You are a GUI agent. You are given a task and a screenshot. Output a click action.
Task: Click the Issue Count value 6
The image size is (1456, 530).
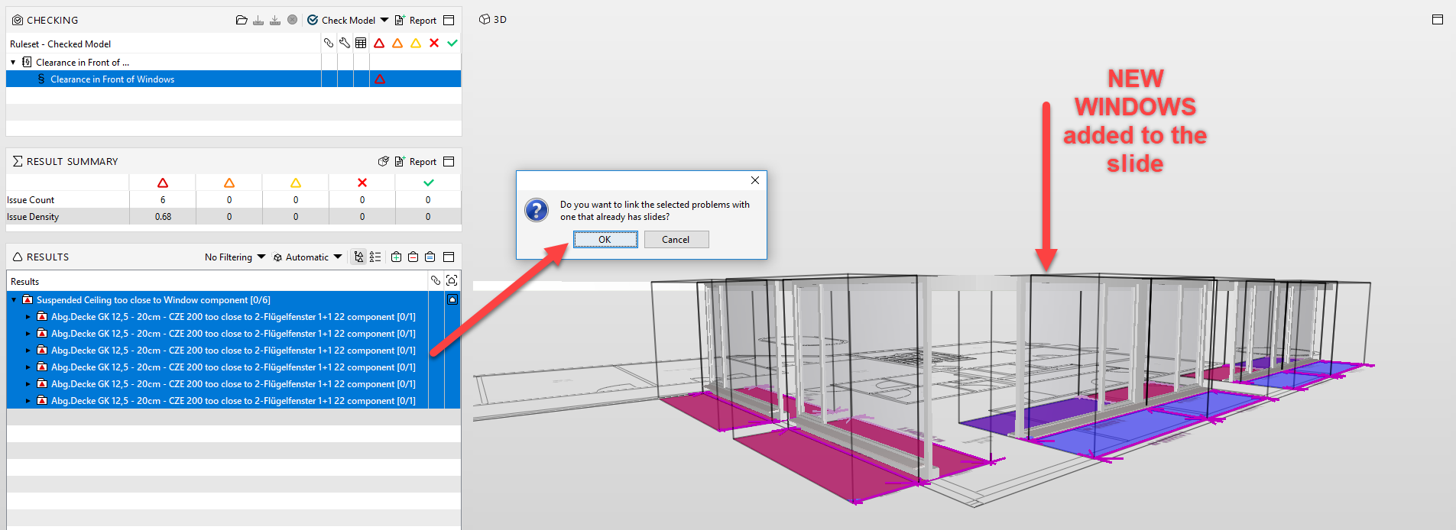click(163, 199)
